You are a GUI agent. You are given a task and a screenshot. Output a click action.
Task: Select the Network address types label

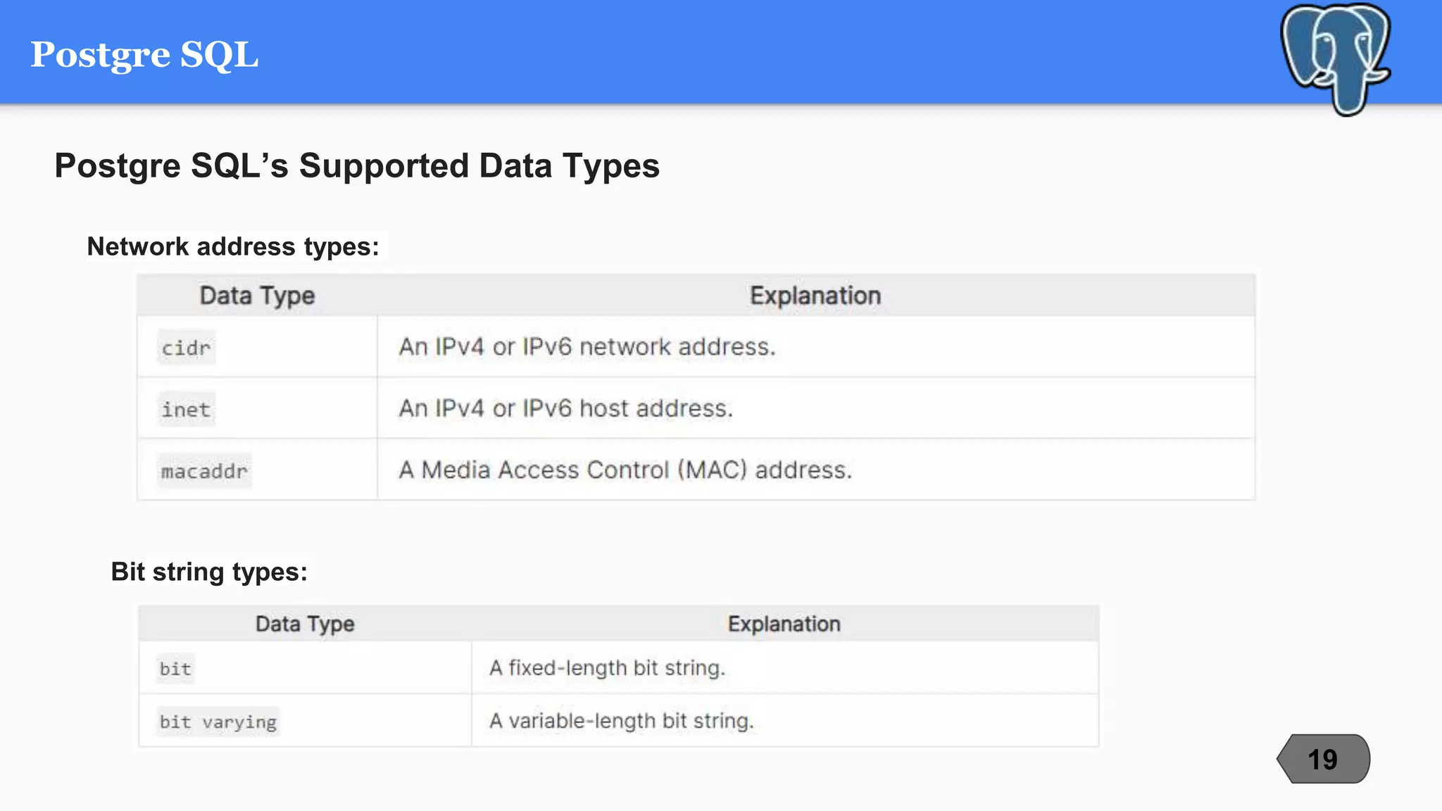233,246
